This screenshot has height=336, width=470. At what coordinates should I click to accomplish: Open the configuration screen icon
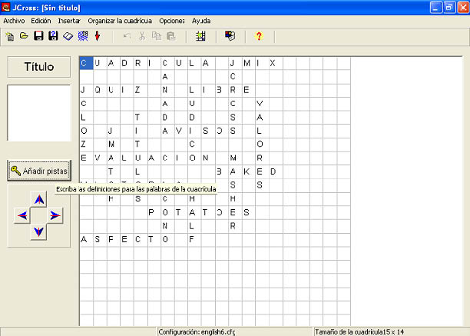point(230,36)
